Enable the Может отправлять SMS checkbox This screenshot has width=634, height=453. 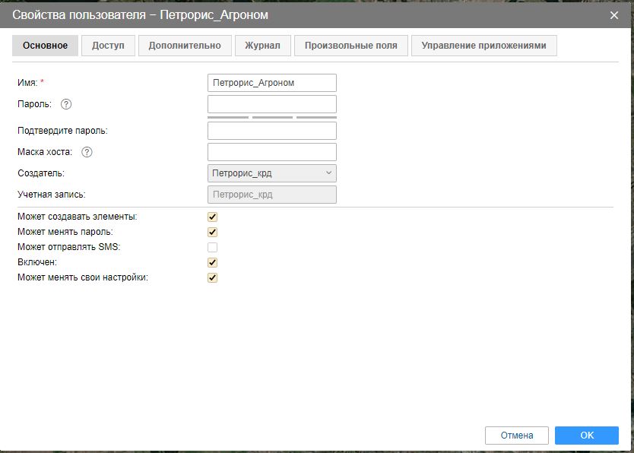213,247
